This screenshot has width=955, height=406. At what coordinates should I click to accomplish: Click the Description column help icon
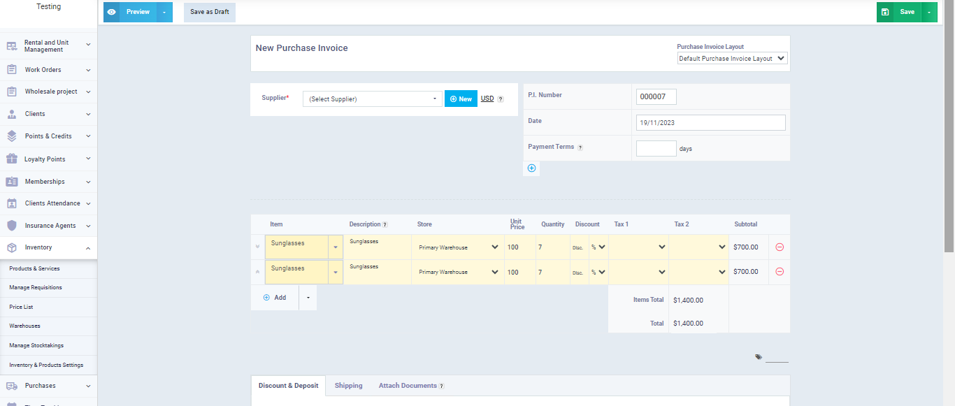coord(385,224)
